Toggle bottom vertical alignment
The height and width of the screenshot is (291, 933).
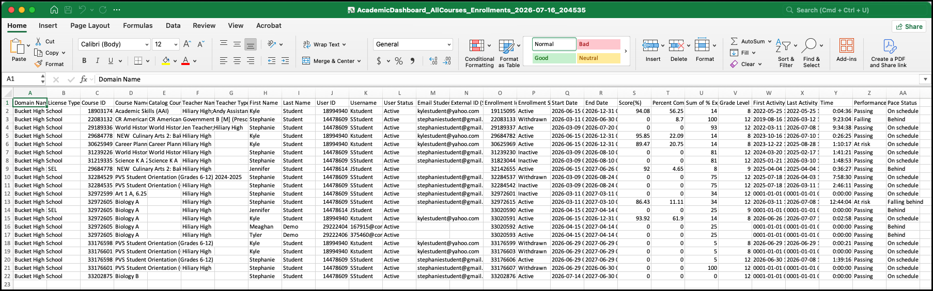pyautogui.click(x=251, y=44)
